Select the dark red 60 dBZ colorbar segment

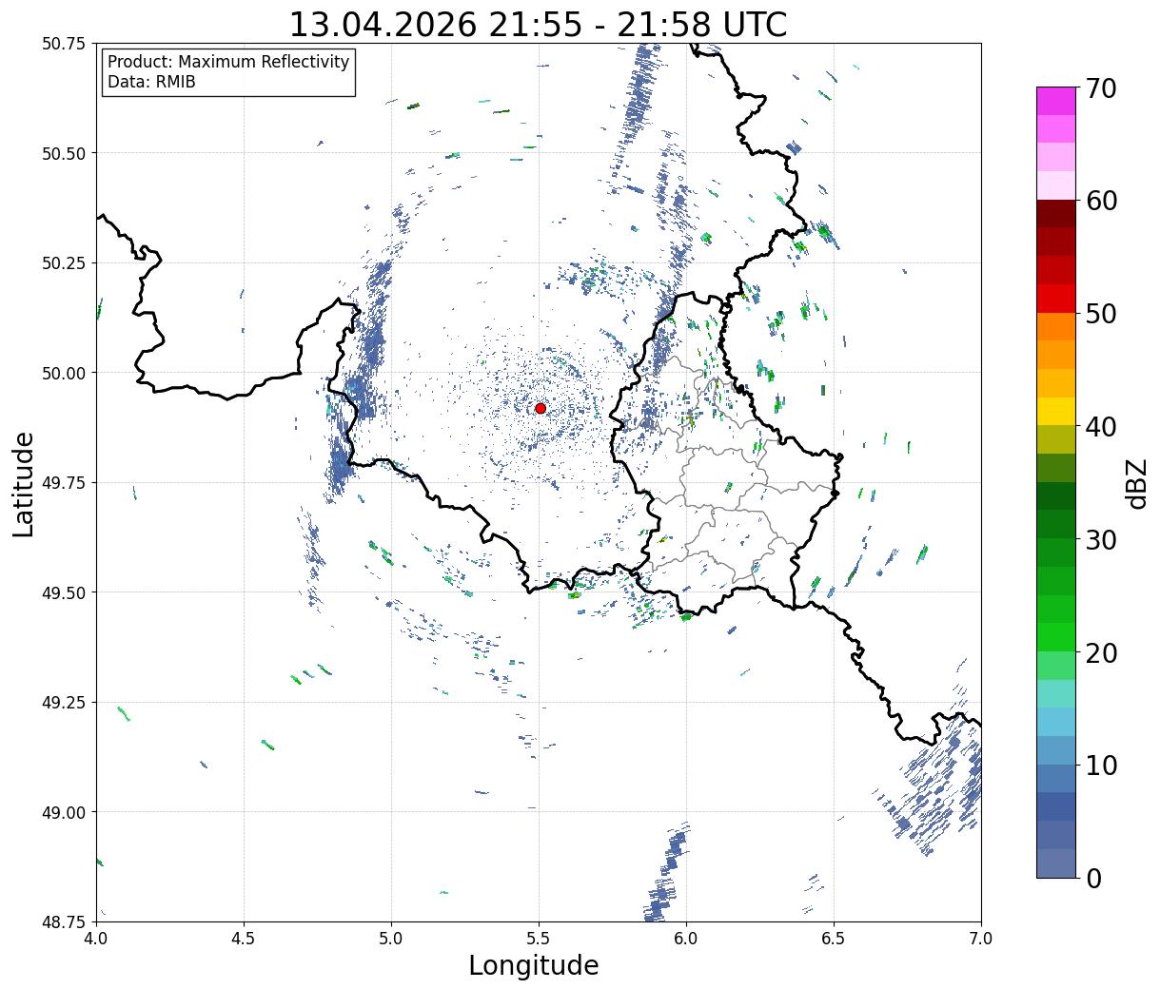1056,213
